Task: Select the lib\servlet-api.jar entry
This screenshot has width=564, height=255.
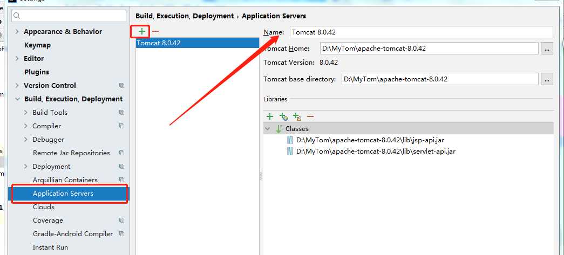Action: pyautogui.click(x=376, y=151)
